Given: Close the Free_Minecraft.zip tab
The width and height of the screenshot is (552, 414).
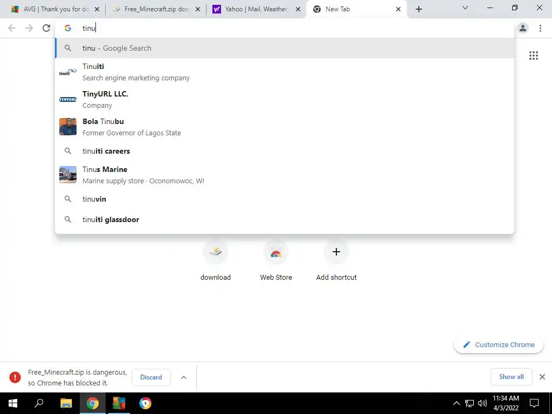Looking at the screenshot, I should coord(198,9).
